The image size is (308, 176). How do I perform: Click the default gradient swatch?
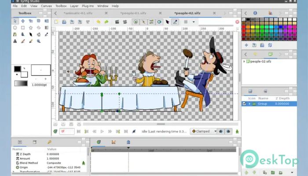point(21,84)
